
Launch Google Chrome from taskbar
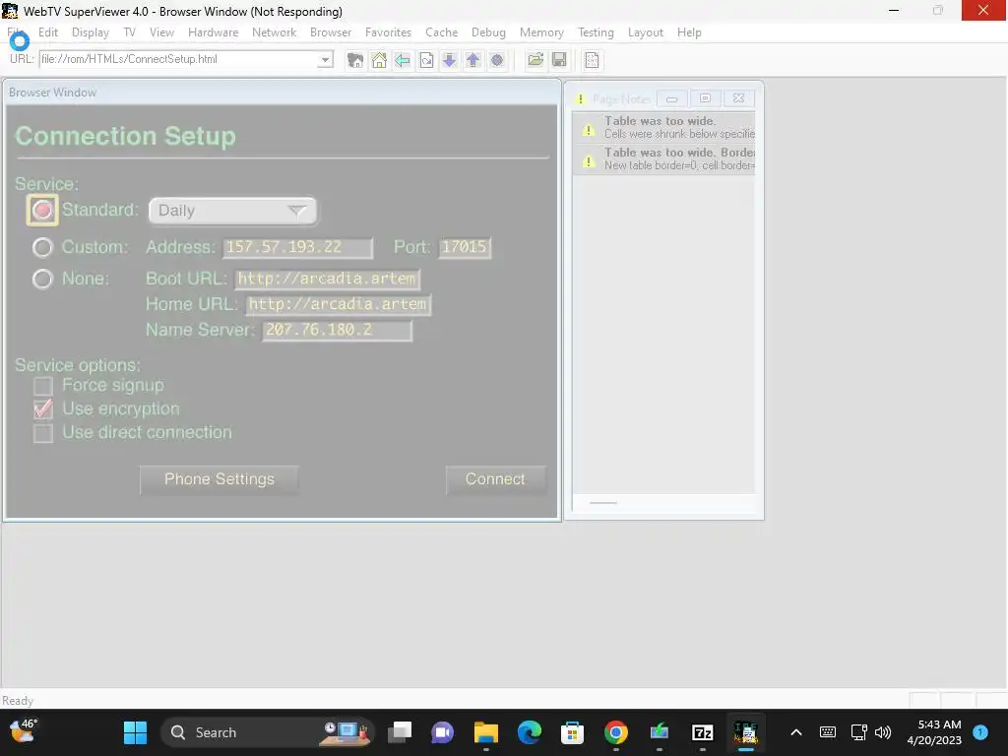point(615,732)
